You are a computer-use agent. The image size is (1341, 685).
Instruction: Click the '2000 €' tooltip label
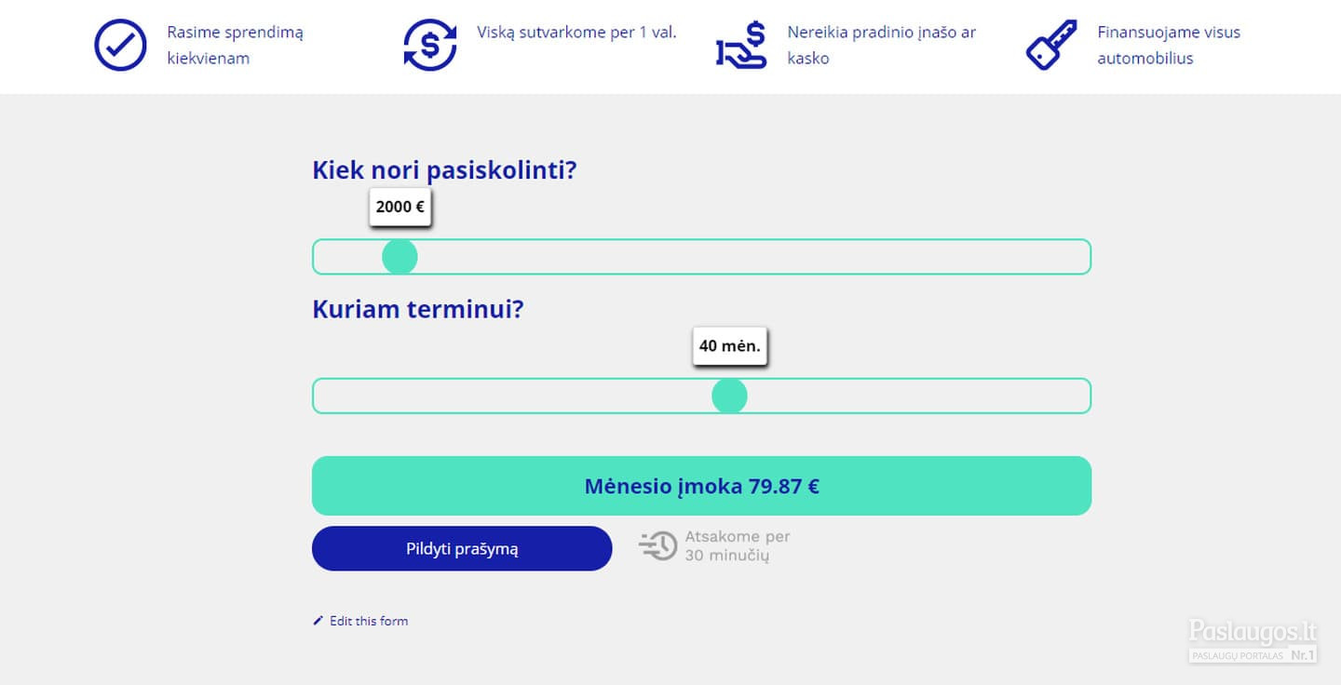click(400, 207)
